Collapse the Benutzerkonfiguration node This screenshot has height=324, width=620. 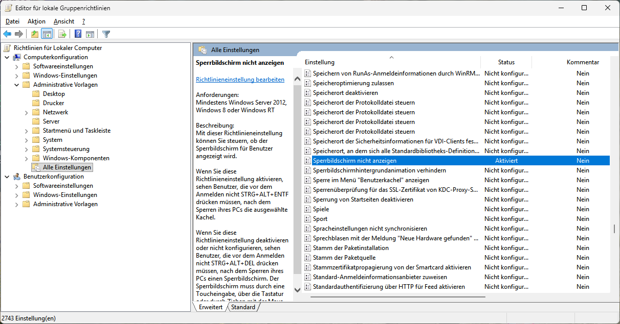click(7, 177)
